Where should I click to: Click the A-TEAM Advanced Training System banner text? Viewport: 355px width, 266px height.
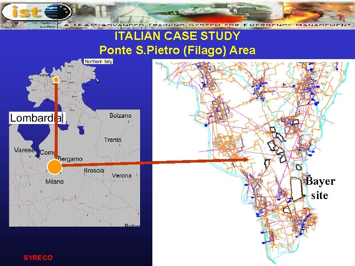click(x=208, y=25)
